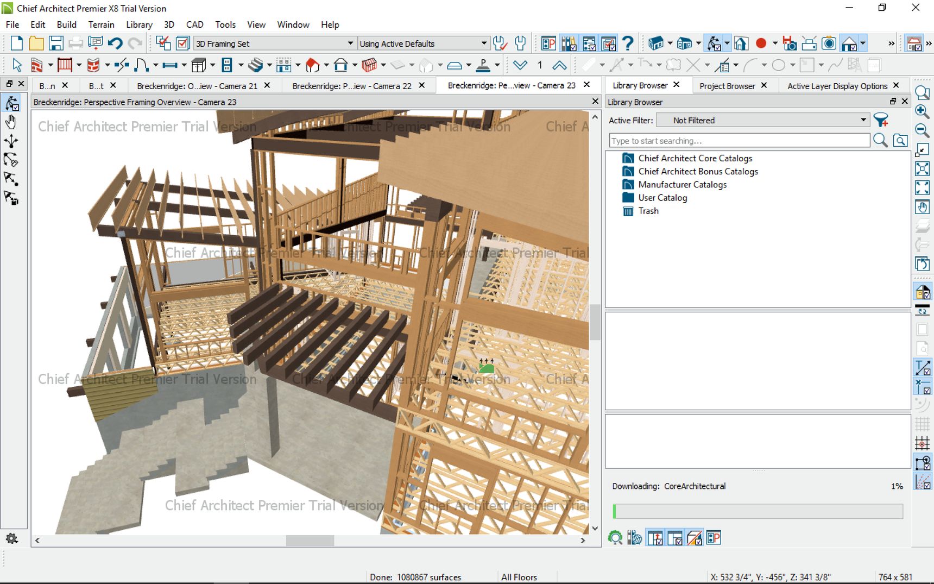
Task: Select Manufacturer Catalogs in the library tree
Action: point(682,185)
